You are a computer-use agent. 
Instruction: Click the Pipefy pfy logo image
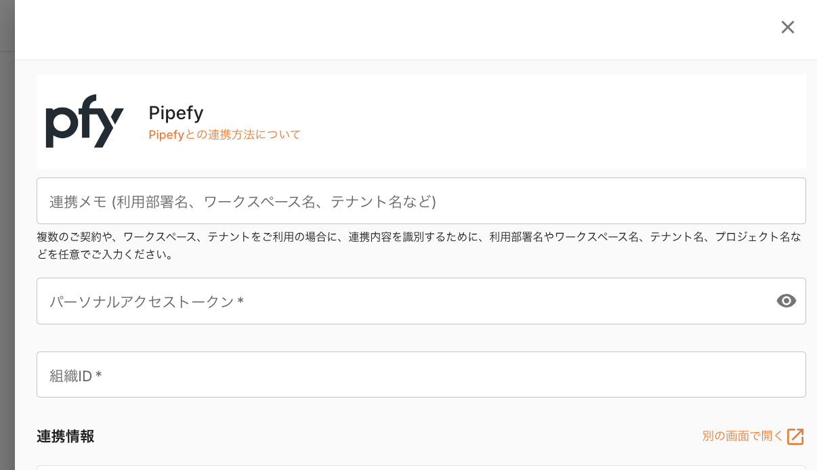coord(84,121)
